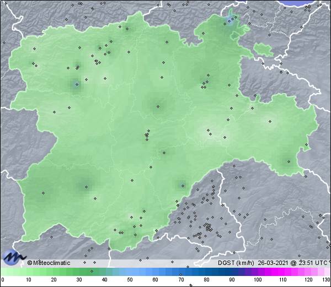This screenshot has width=331, height=287.
Task: Select the 130 legend value
Action: click(x=327, y=280)
